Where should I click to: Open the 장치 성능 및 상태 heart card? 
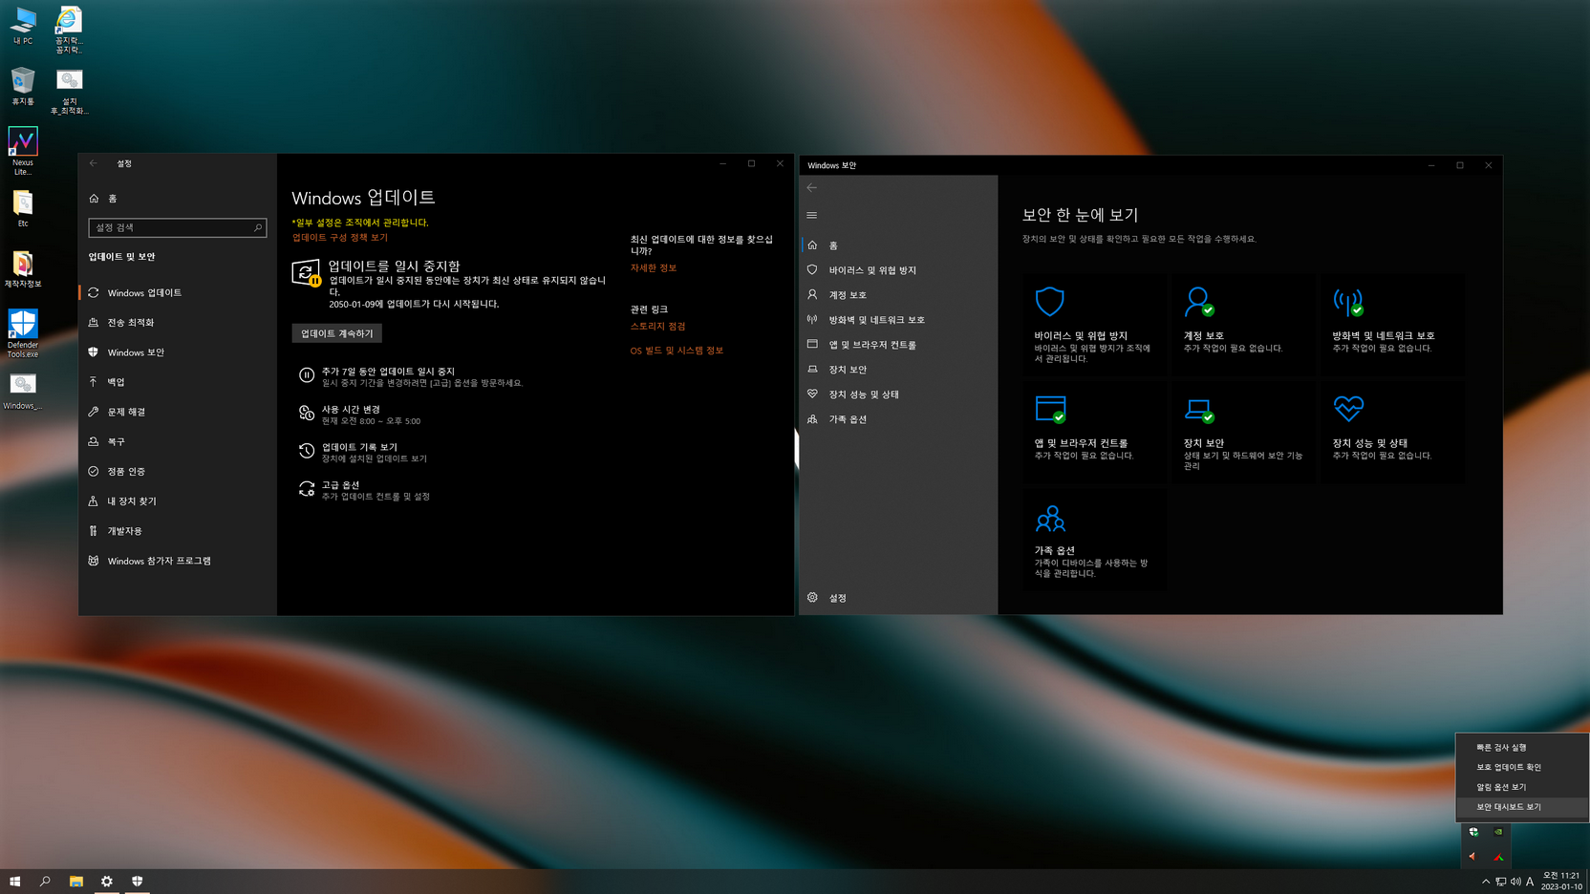click(1392, 433)
